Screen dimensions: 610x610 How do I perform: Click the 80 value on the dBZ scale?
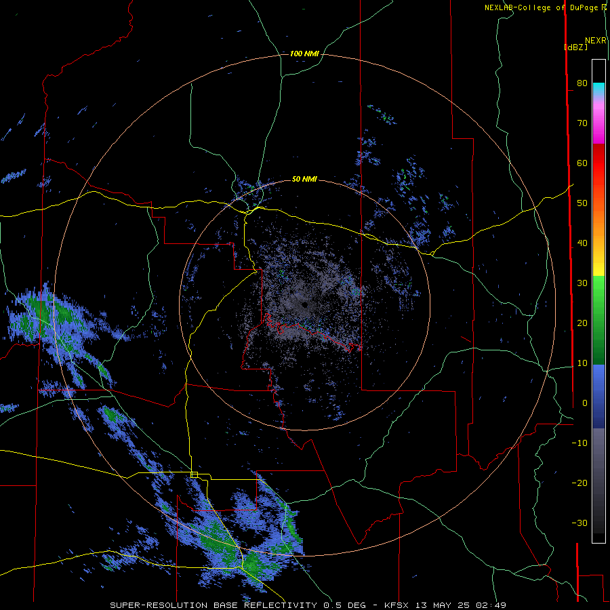(582, 83)
